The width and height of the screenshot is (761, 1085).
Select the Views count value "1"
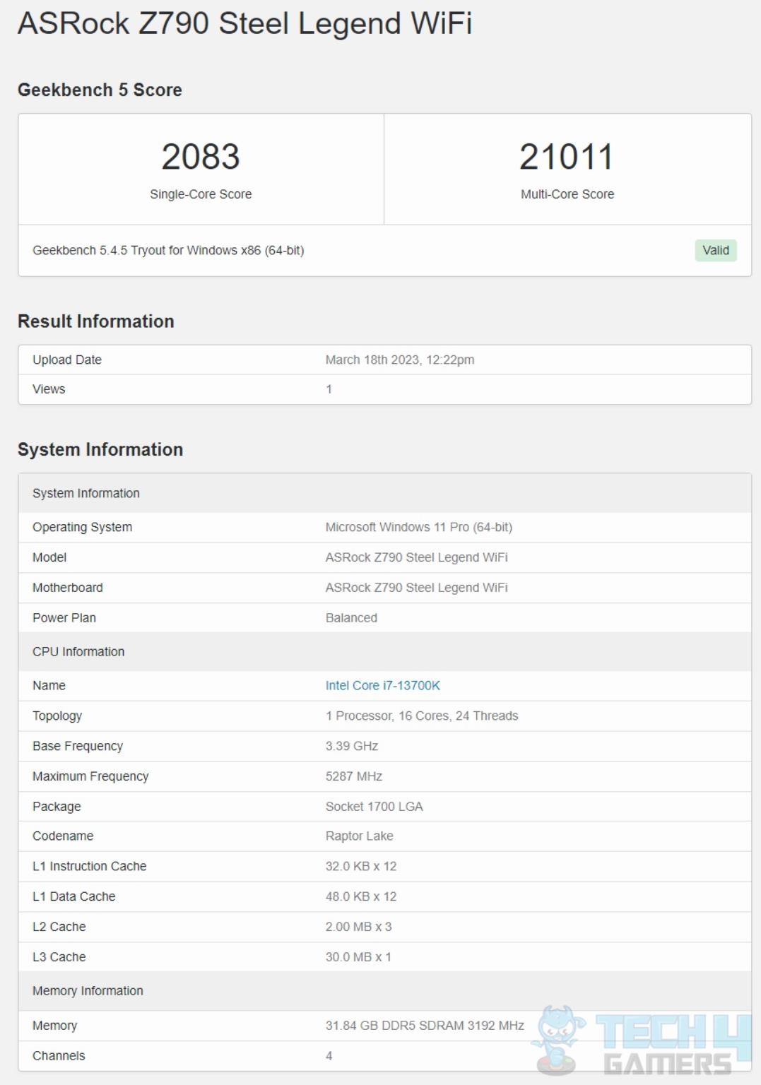tap(329, 389)
